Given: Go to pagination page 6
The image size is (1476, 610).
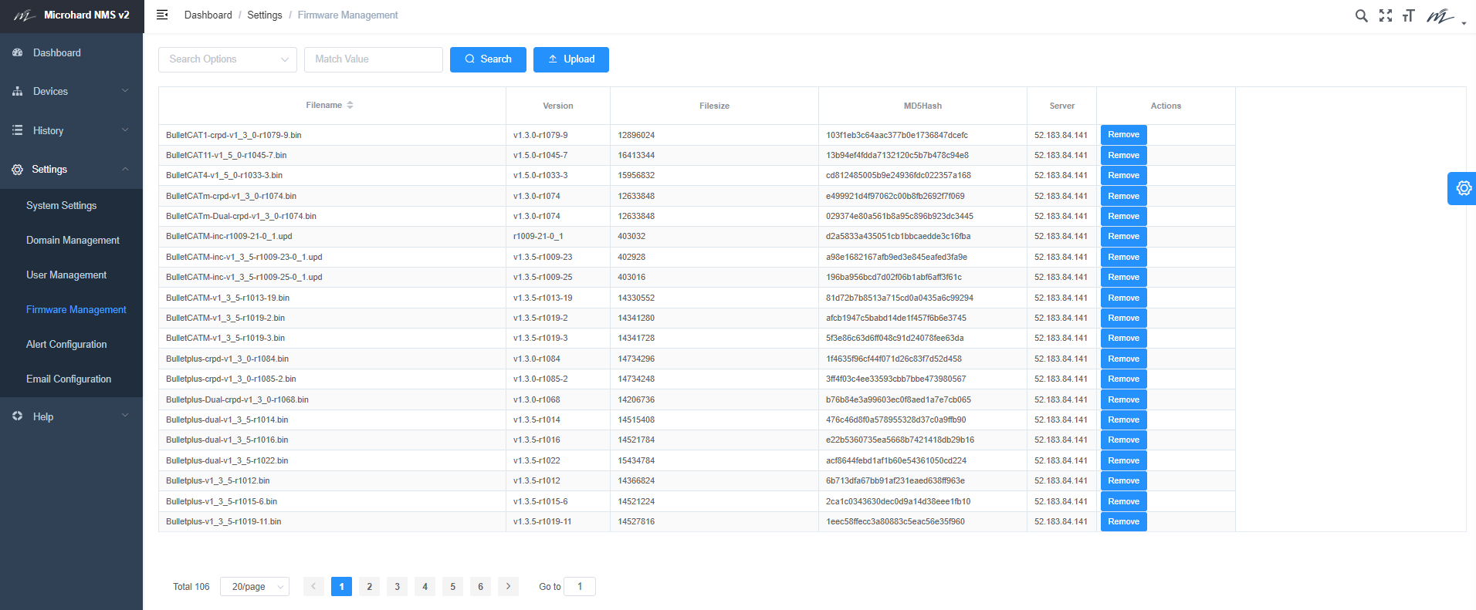Looking at the screenshot, I should point(480,587).
